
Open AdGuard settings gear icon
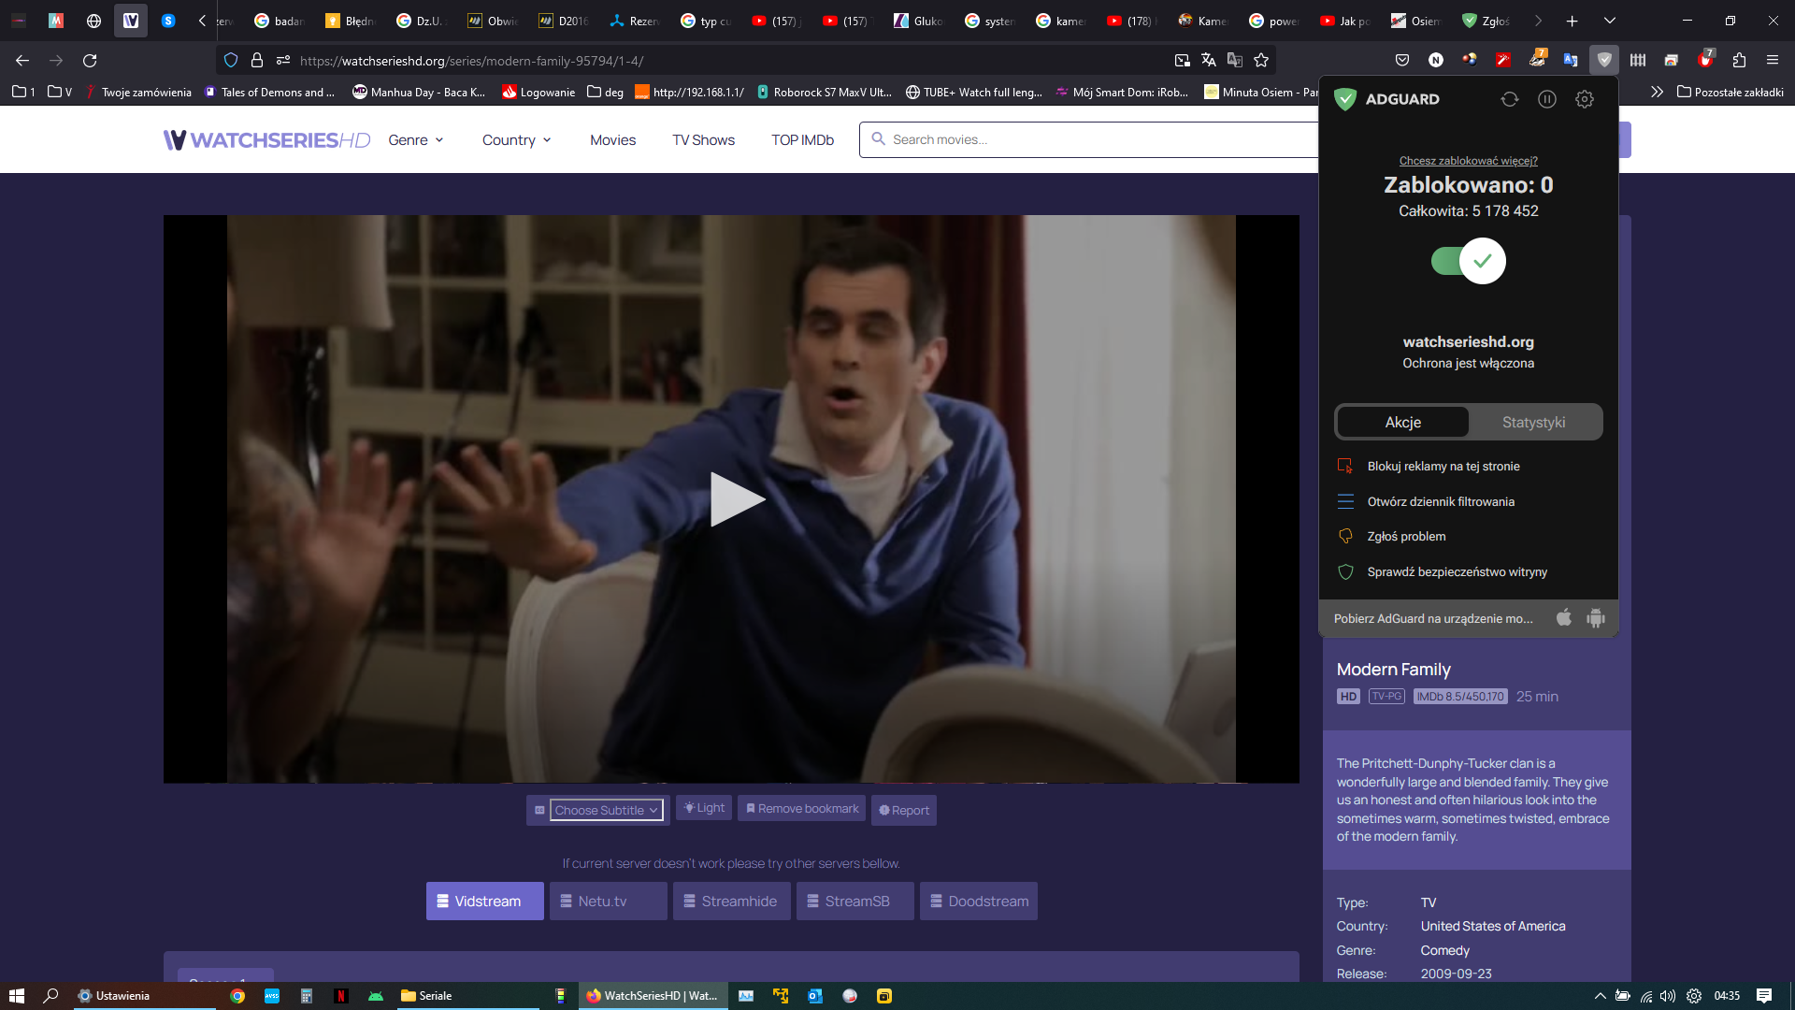1584,99
